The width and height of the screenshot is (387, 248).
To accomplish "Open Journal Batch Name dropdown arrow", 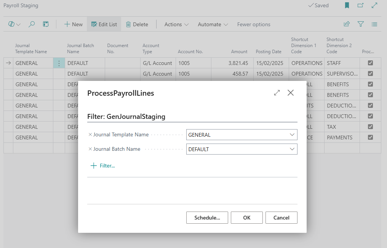I will [292, 149].
